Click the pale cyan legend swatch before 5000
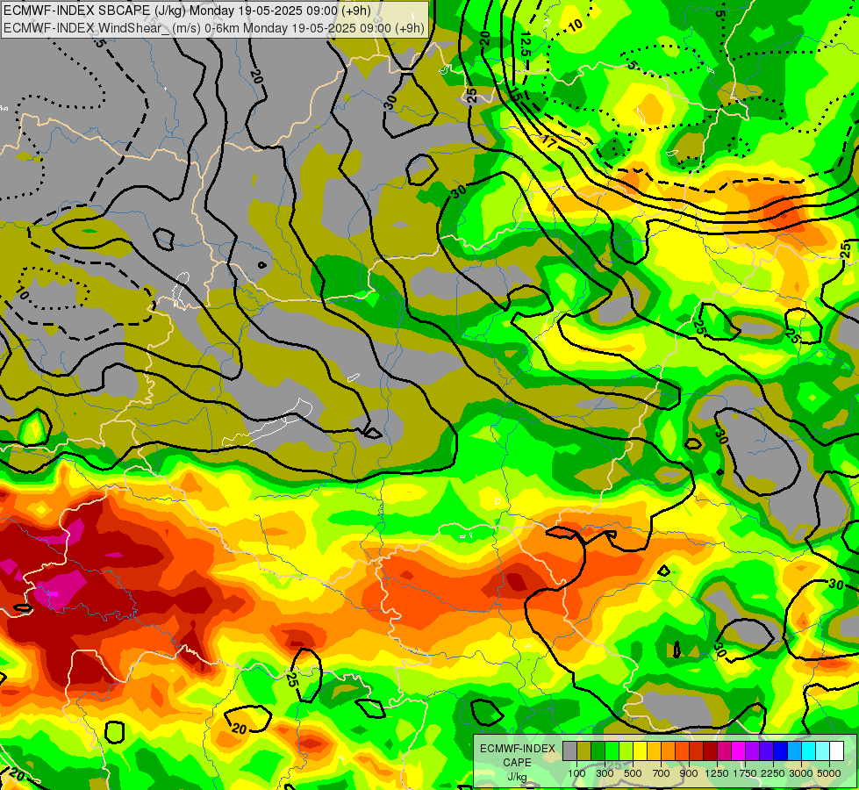This screenshot has height=790, width=859. tap(823, 750)
